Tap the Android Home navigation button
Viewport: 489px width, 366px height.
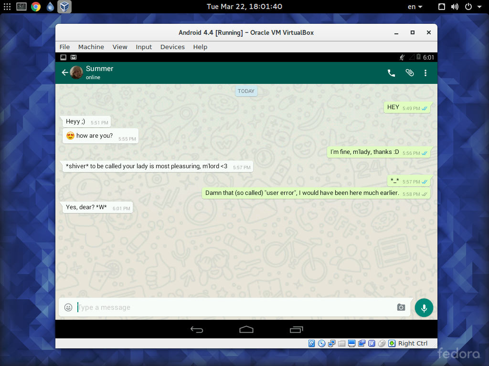[x=246, y=329]
